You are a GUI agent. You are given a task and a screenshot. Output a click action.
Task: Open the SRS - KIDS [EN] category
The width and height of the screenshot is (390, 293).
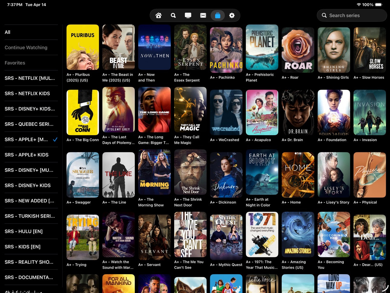31,247
